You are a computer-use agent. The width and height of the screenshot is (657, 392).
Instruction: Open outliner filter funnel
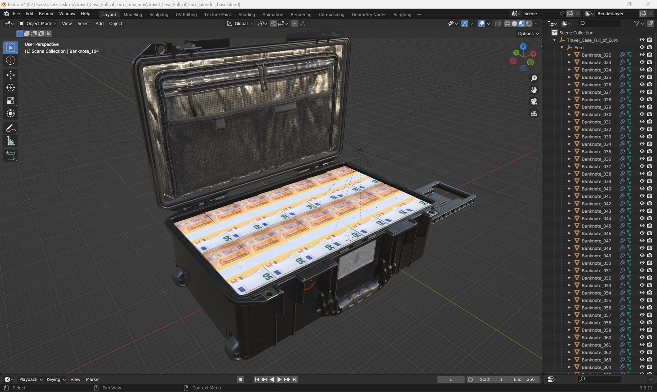point(637,24)
